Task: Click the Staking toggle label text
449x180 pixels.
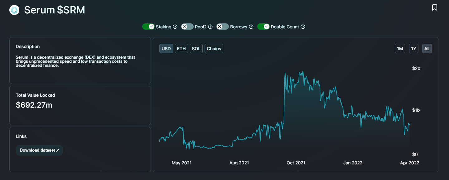Action: pyautogui.click(x=163, y=27)
